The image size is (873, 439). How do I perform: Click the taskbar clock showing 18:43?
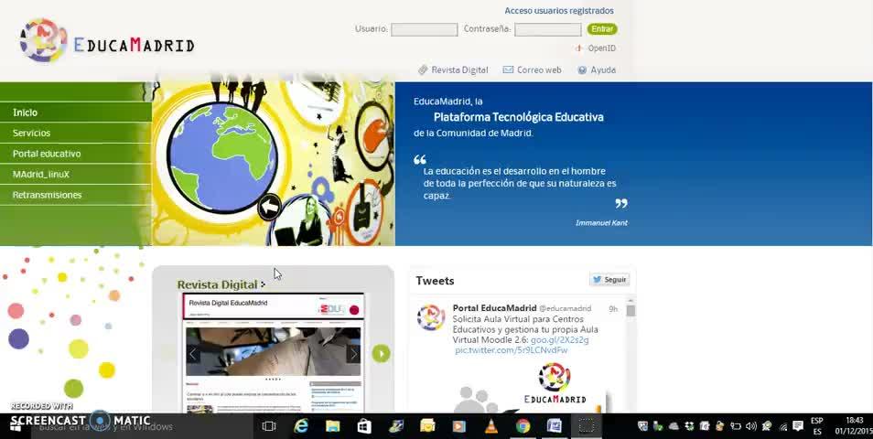point(852,425)
